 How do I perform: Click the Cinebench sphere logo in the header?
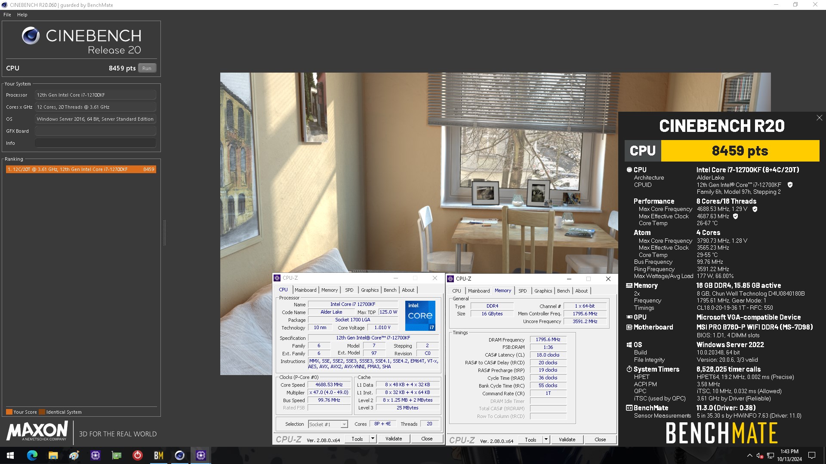(31, 36)
